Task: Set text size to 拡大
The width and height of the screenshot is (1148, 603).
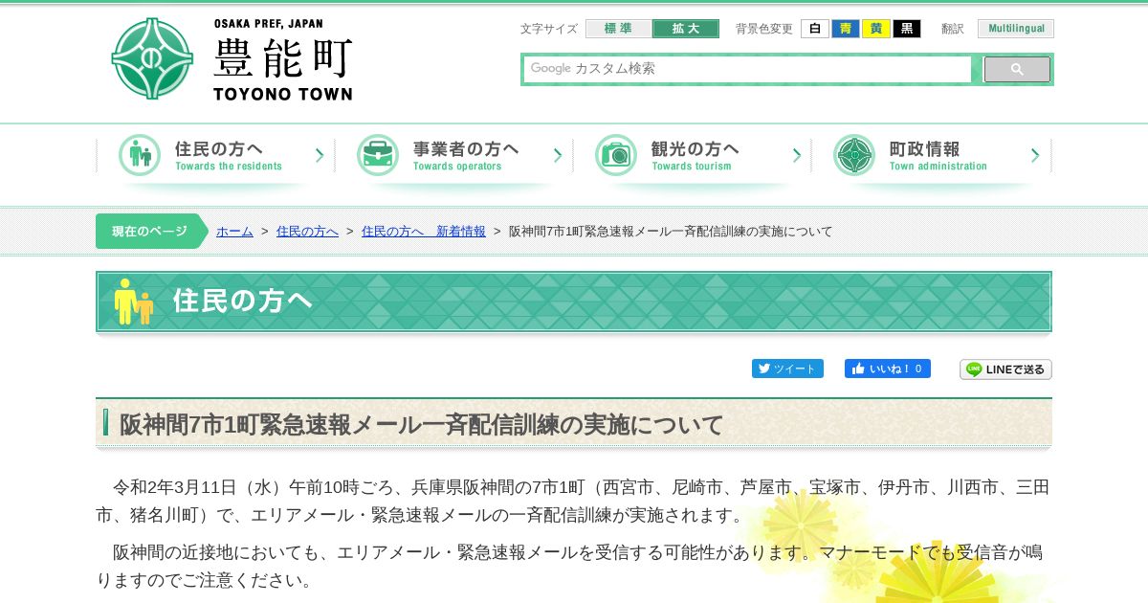Action: pyautogui.click(x=686, y=29)
